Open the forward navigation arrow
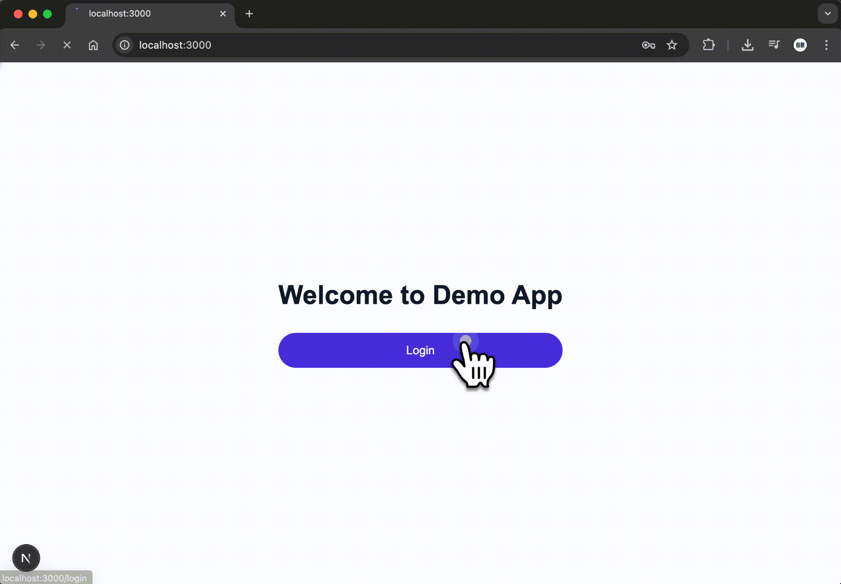Viewport: 841px width, 584px height. [x=41, y=45]
